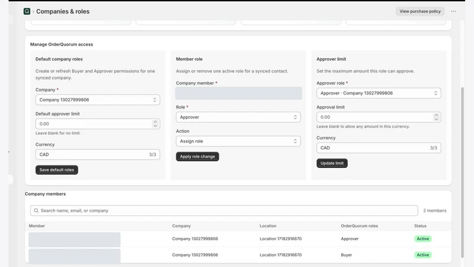Screen dimensions: 474x267
Task: Open the Action dropdown showing Assign role
Action: click(238, 141)
